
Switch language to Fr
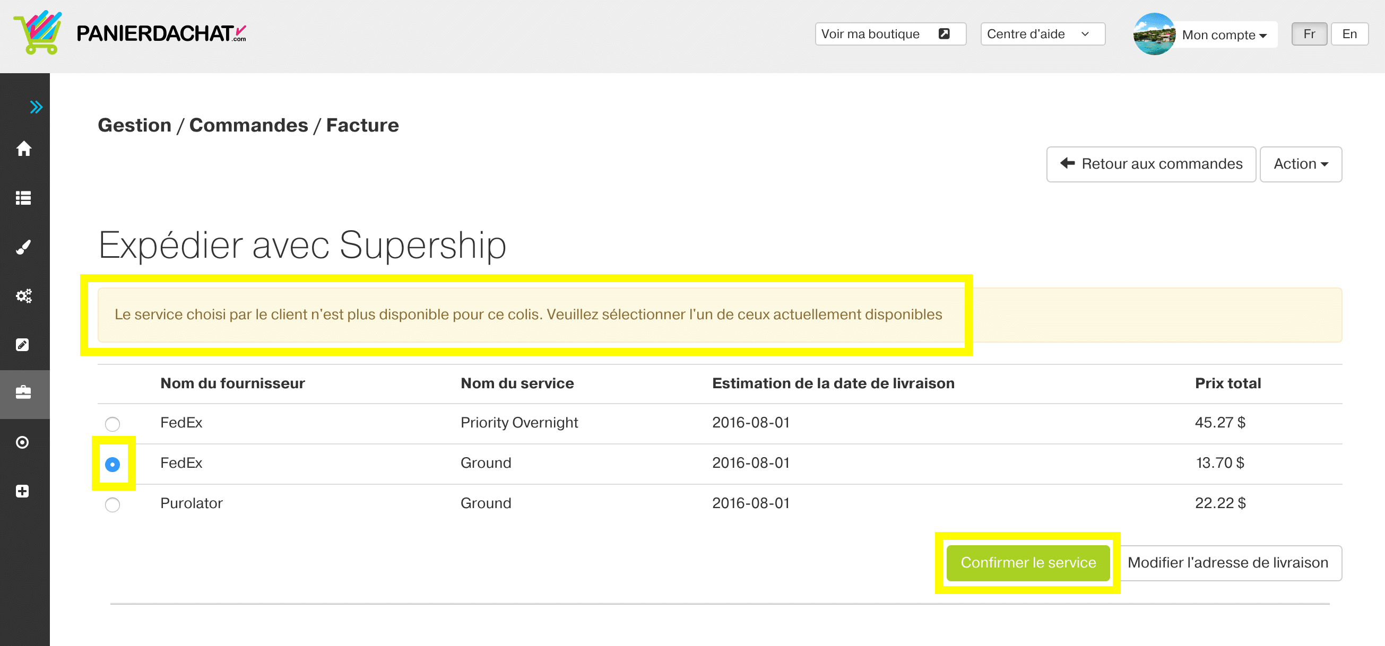tap(1309, 34)
